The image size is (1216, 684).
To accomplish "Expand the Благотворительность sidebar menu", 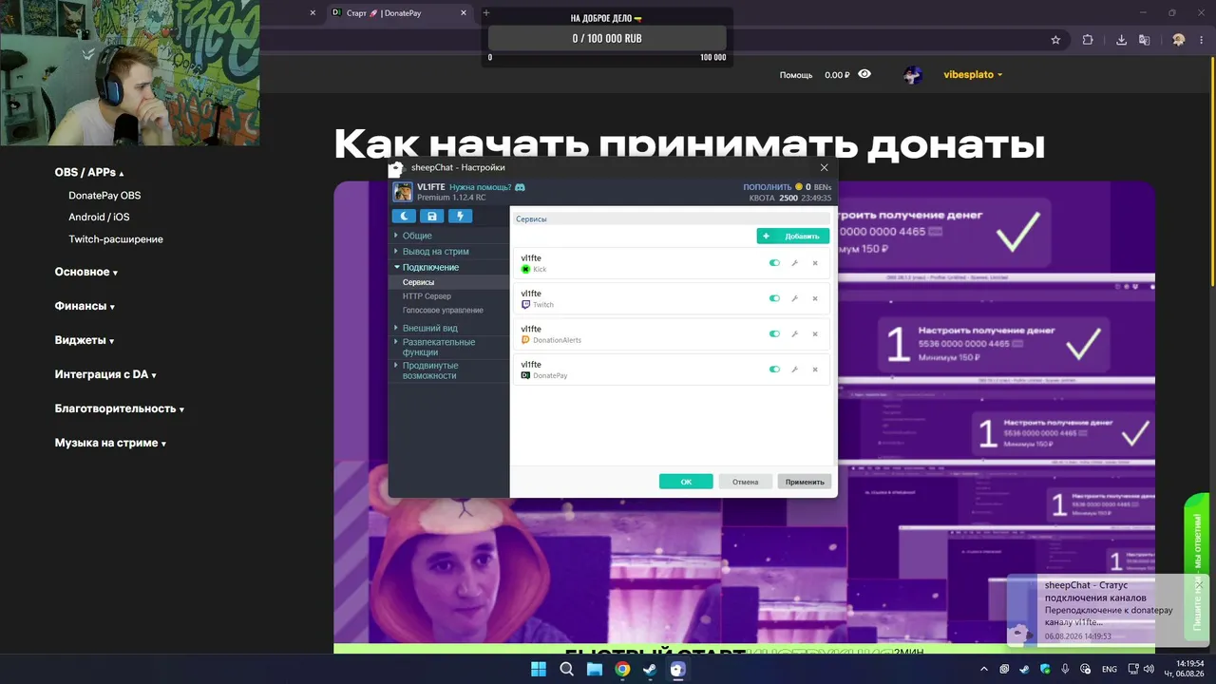I will coord(119,408).
